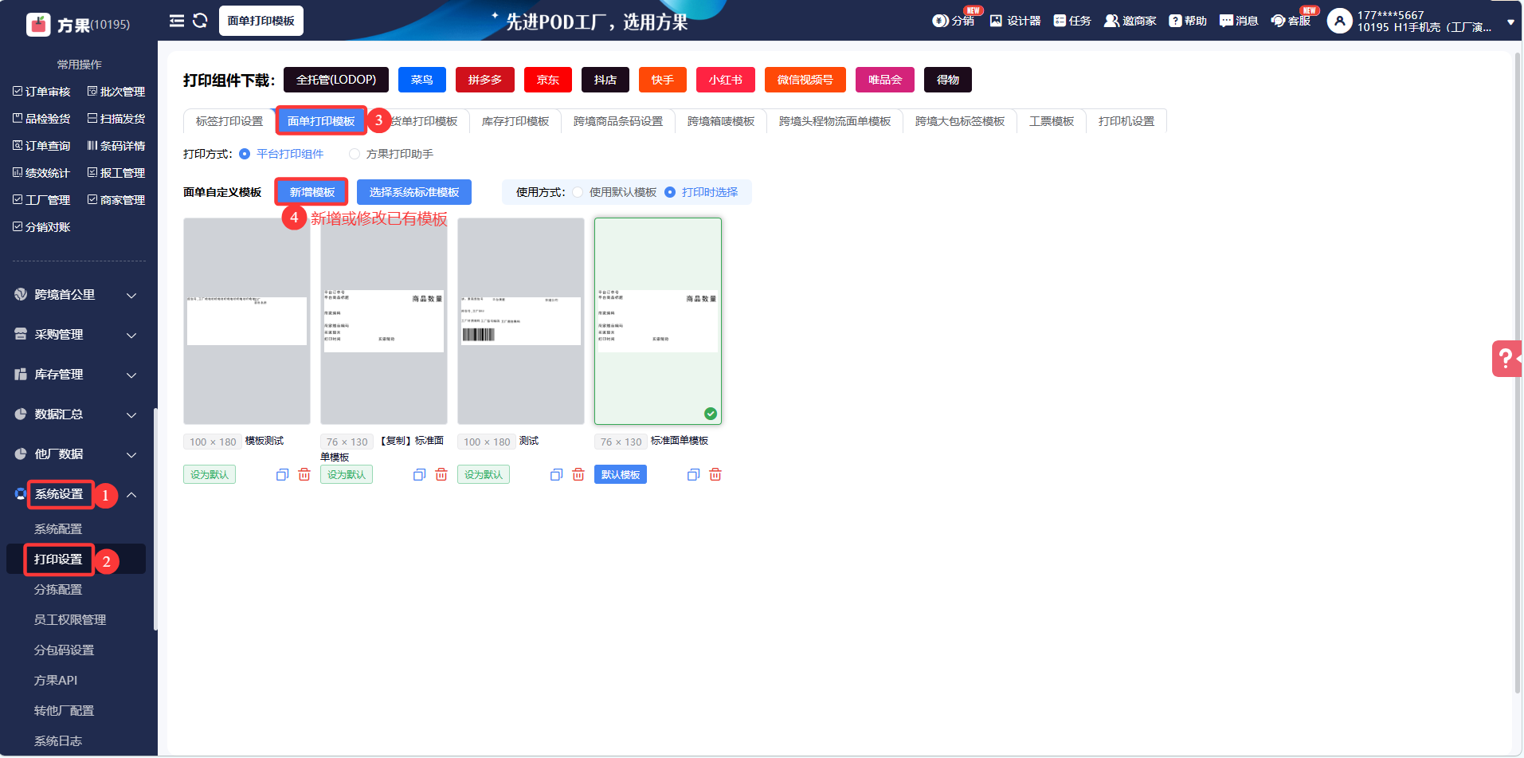Copy the 【复制】标准面单模板 template
The image size is (1524, 758).
click(419, 475)
